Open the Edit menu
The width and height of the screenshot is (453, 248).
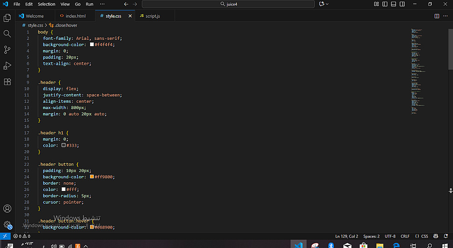pyautogui.click(x=29, y=4)
